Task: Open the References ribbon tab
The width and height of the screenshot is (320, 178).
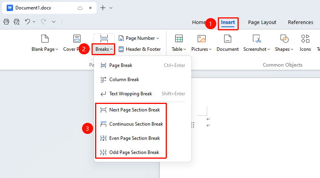Action: tap(300, 22)
